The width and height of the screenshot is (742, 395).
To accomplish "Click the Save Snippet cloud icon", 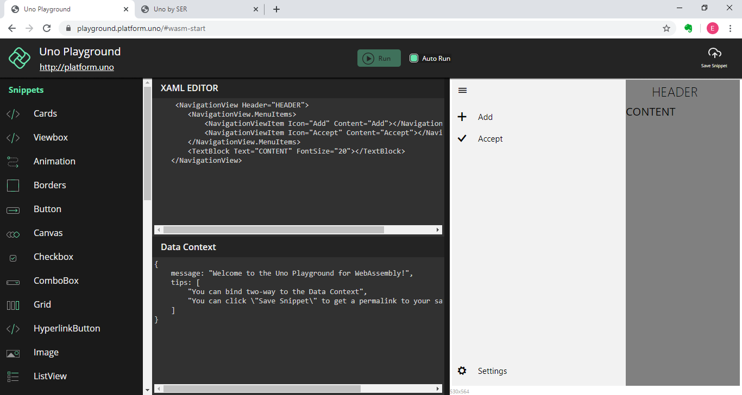I will click(x=714, y=54).
